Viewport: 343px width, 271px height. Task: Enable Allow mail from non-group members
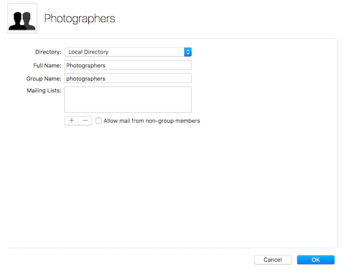coord(99,121)
